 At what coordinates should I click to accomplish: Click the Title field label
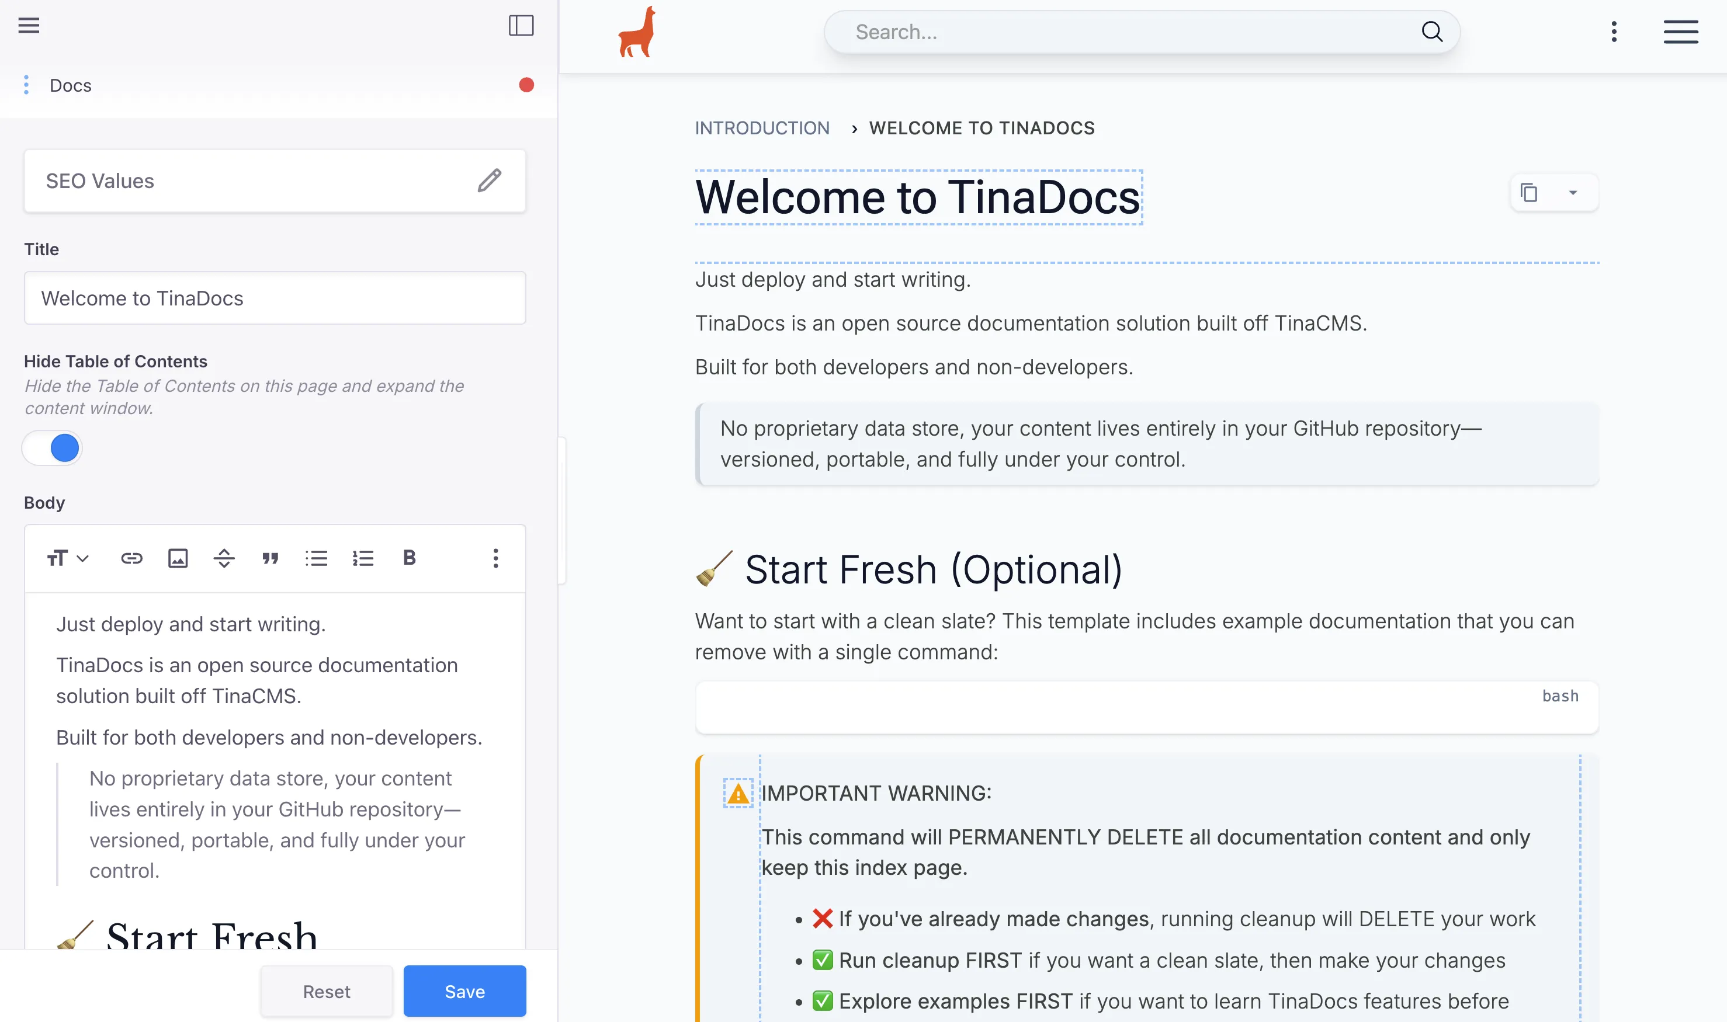(x=41, y=249)
